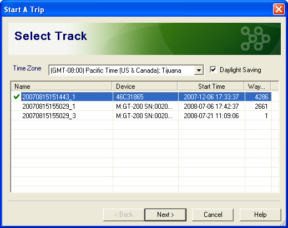Open the Time Zone dropdown arrow
The width and height of the screenshot is (288, 228).
[x=199, y=70]
